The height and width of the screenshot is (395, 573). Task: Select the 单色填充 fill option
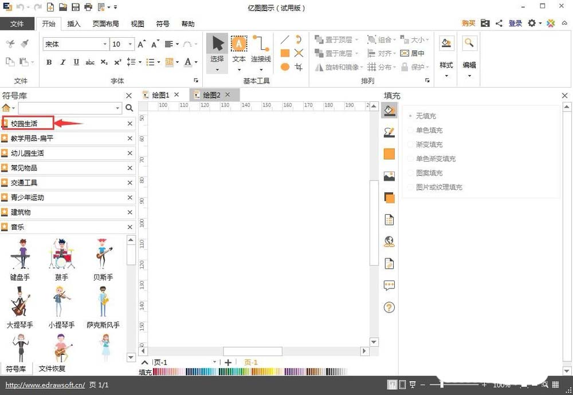(x=429, y=130)
